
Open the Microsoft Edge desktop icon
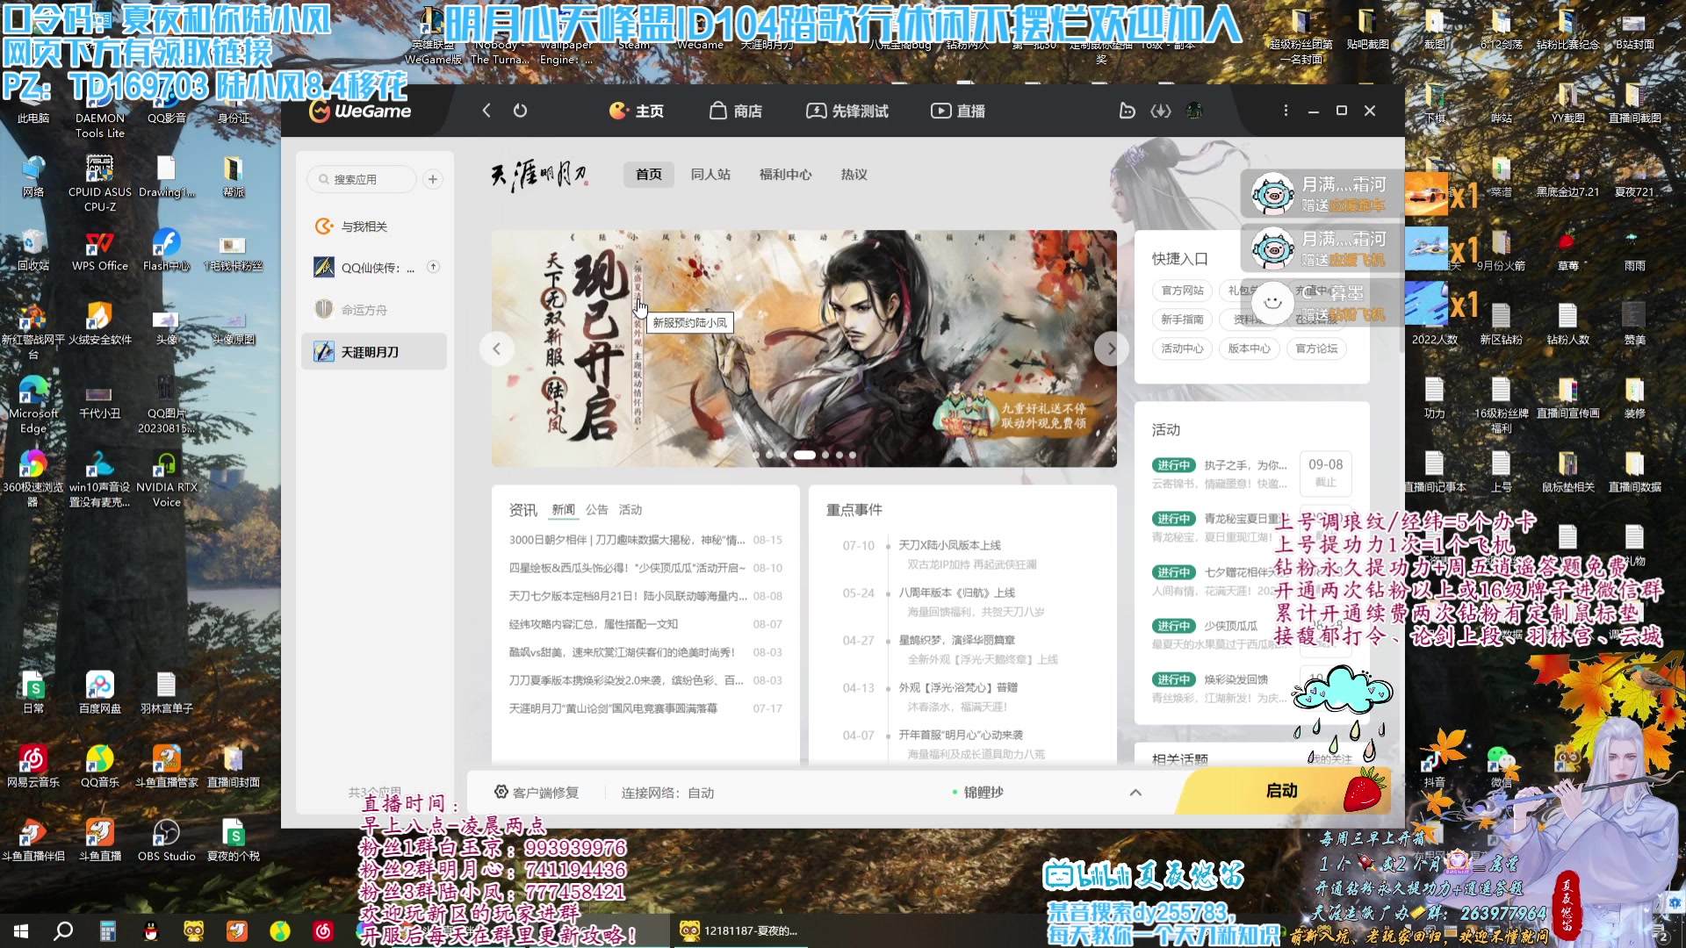point(33,405)
